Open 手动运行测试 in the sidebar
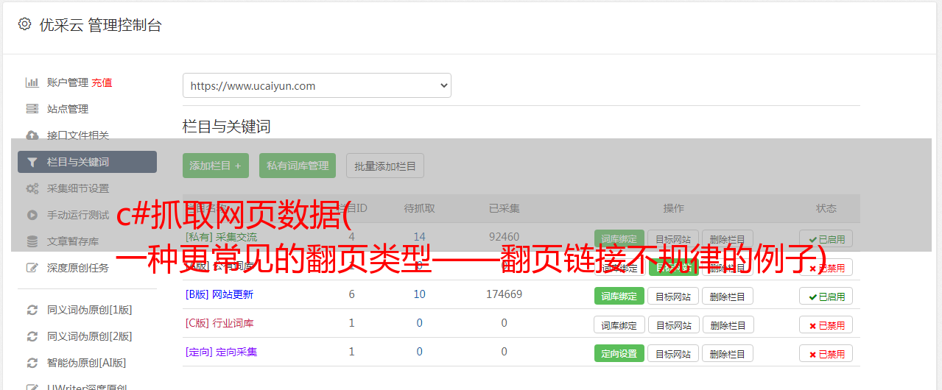 point(78,215)
